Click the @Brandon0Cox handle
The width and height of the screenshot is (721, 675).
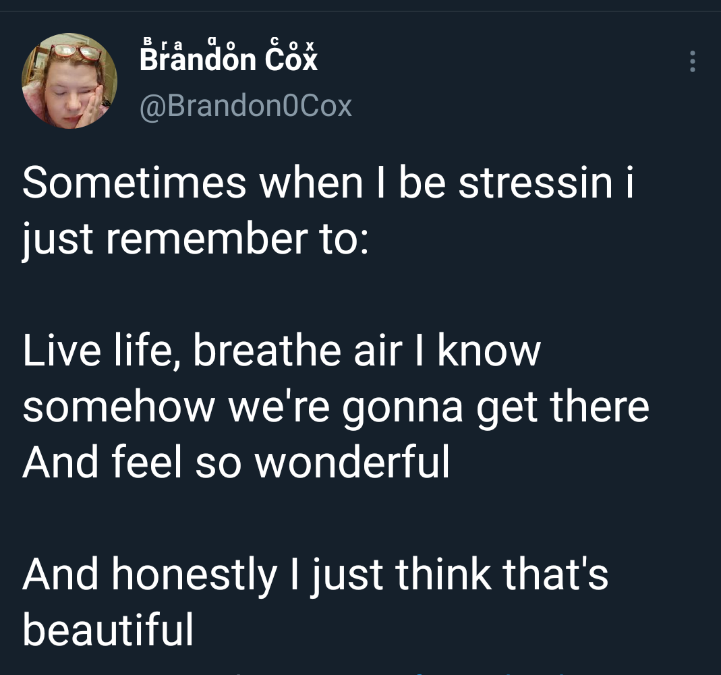[x=246, y=105]
